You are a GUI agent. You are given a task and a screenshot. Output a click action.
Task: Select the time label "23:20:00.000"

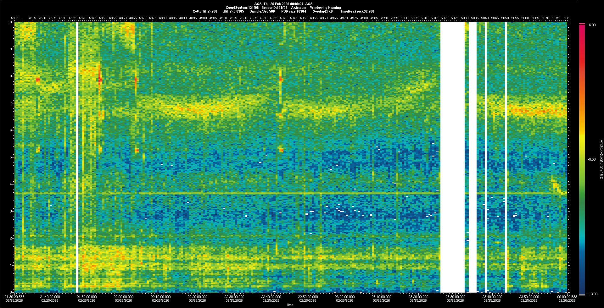(x=418, y=296)
